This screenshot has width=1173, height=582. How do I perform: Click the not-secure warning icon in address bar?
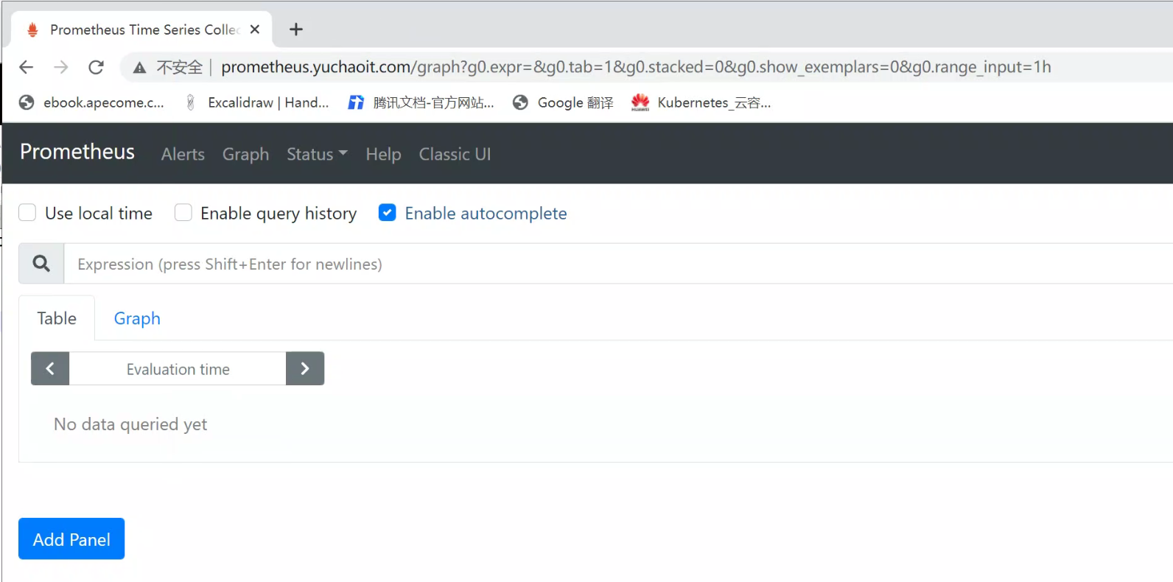pyautogui.click(x=139, y=68)
